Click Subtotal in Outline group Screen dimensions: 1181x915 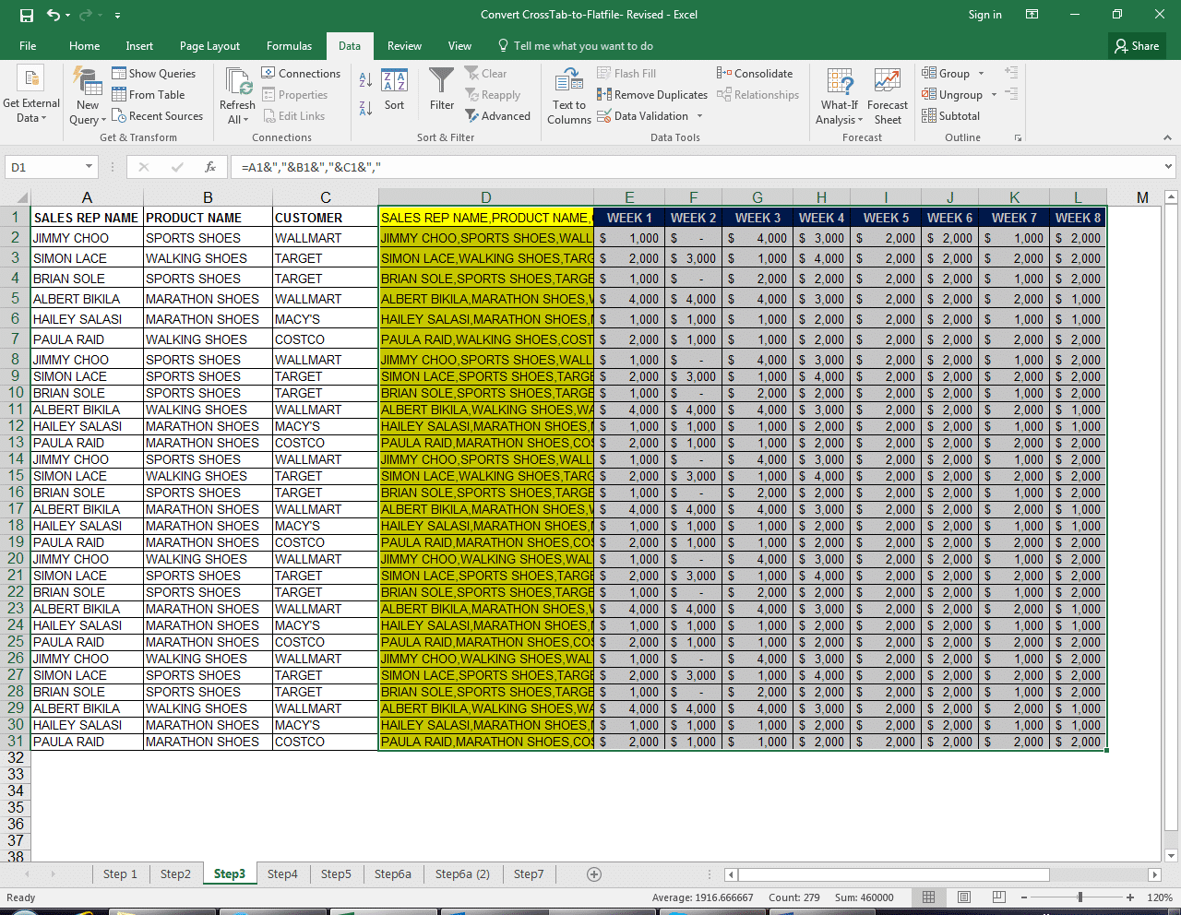pyautogui.click(x=950, y=116)
